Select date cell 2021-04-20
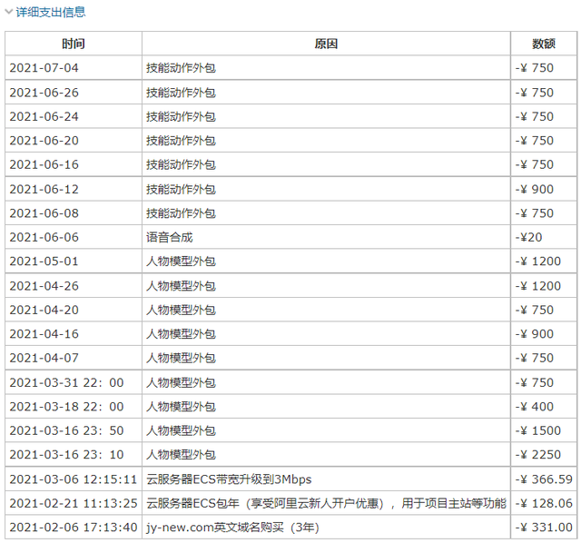 [x=74, y=310]
